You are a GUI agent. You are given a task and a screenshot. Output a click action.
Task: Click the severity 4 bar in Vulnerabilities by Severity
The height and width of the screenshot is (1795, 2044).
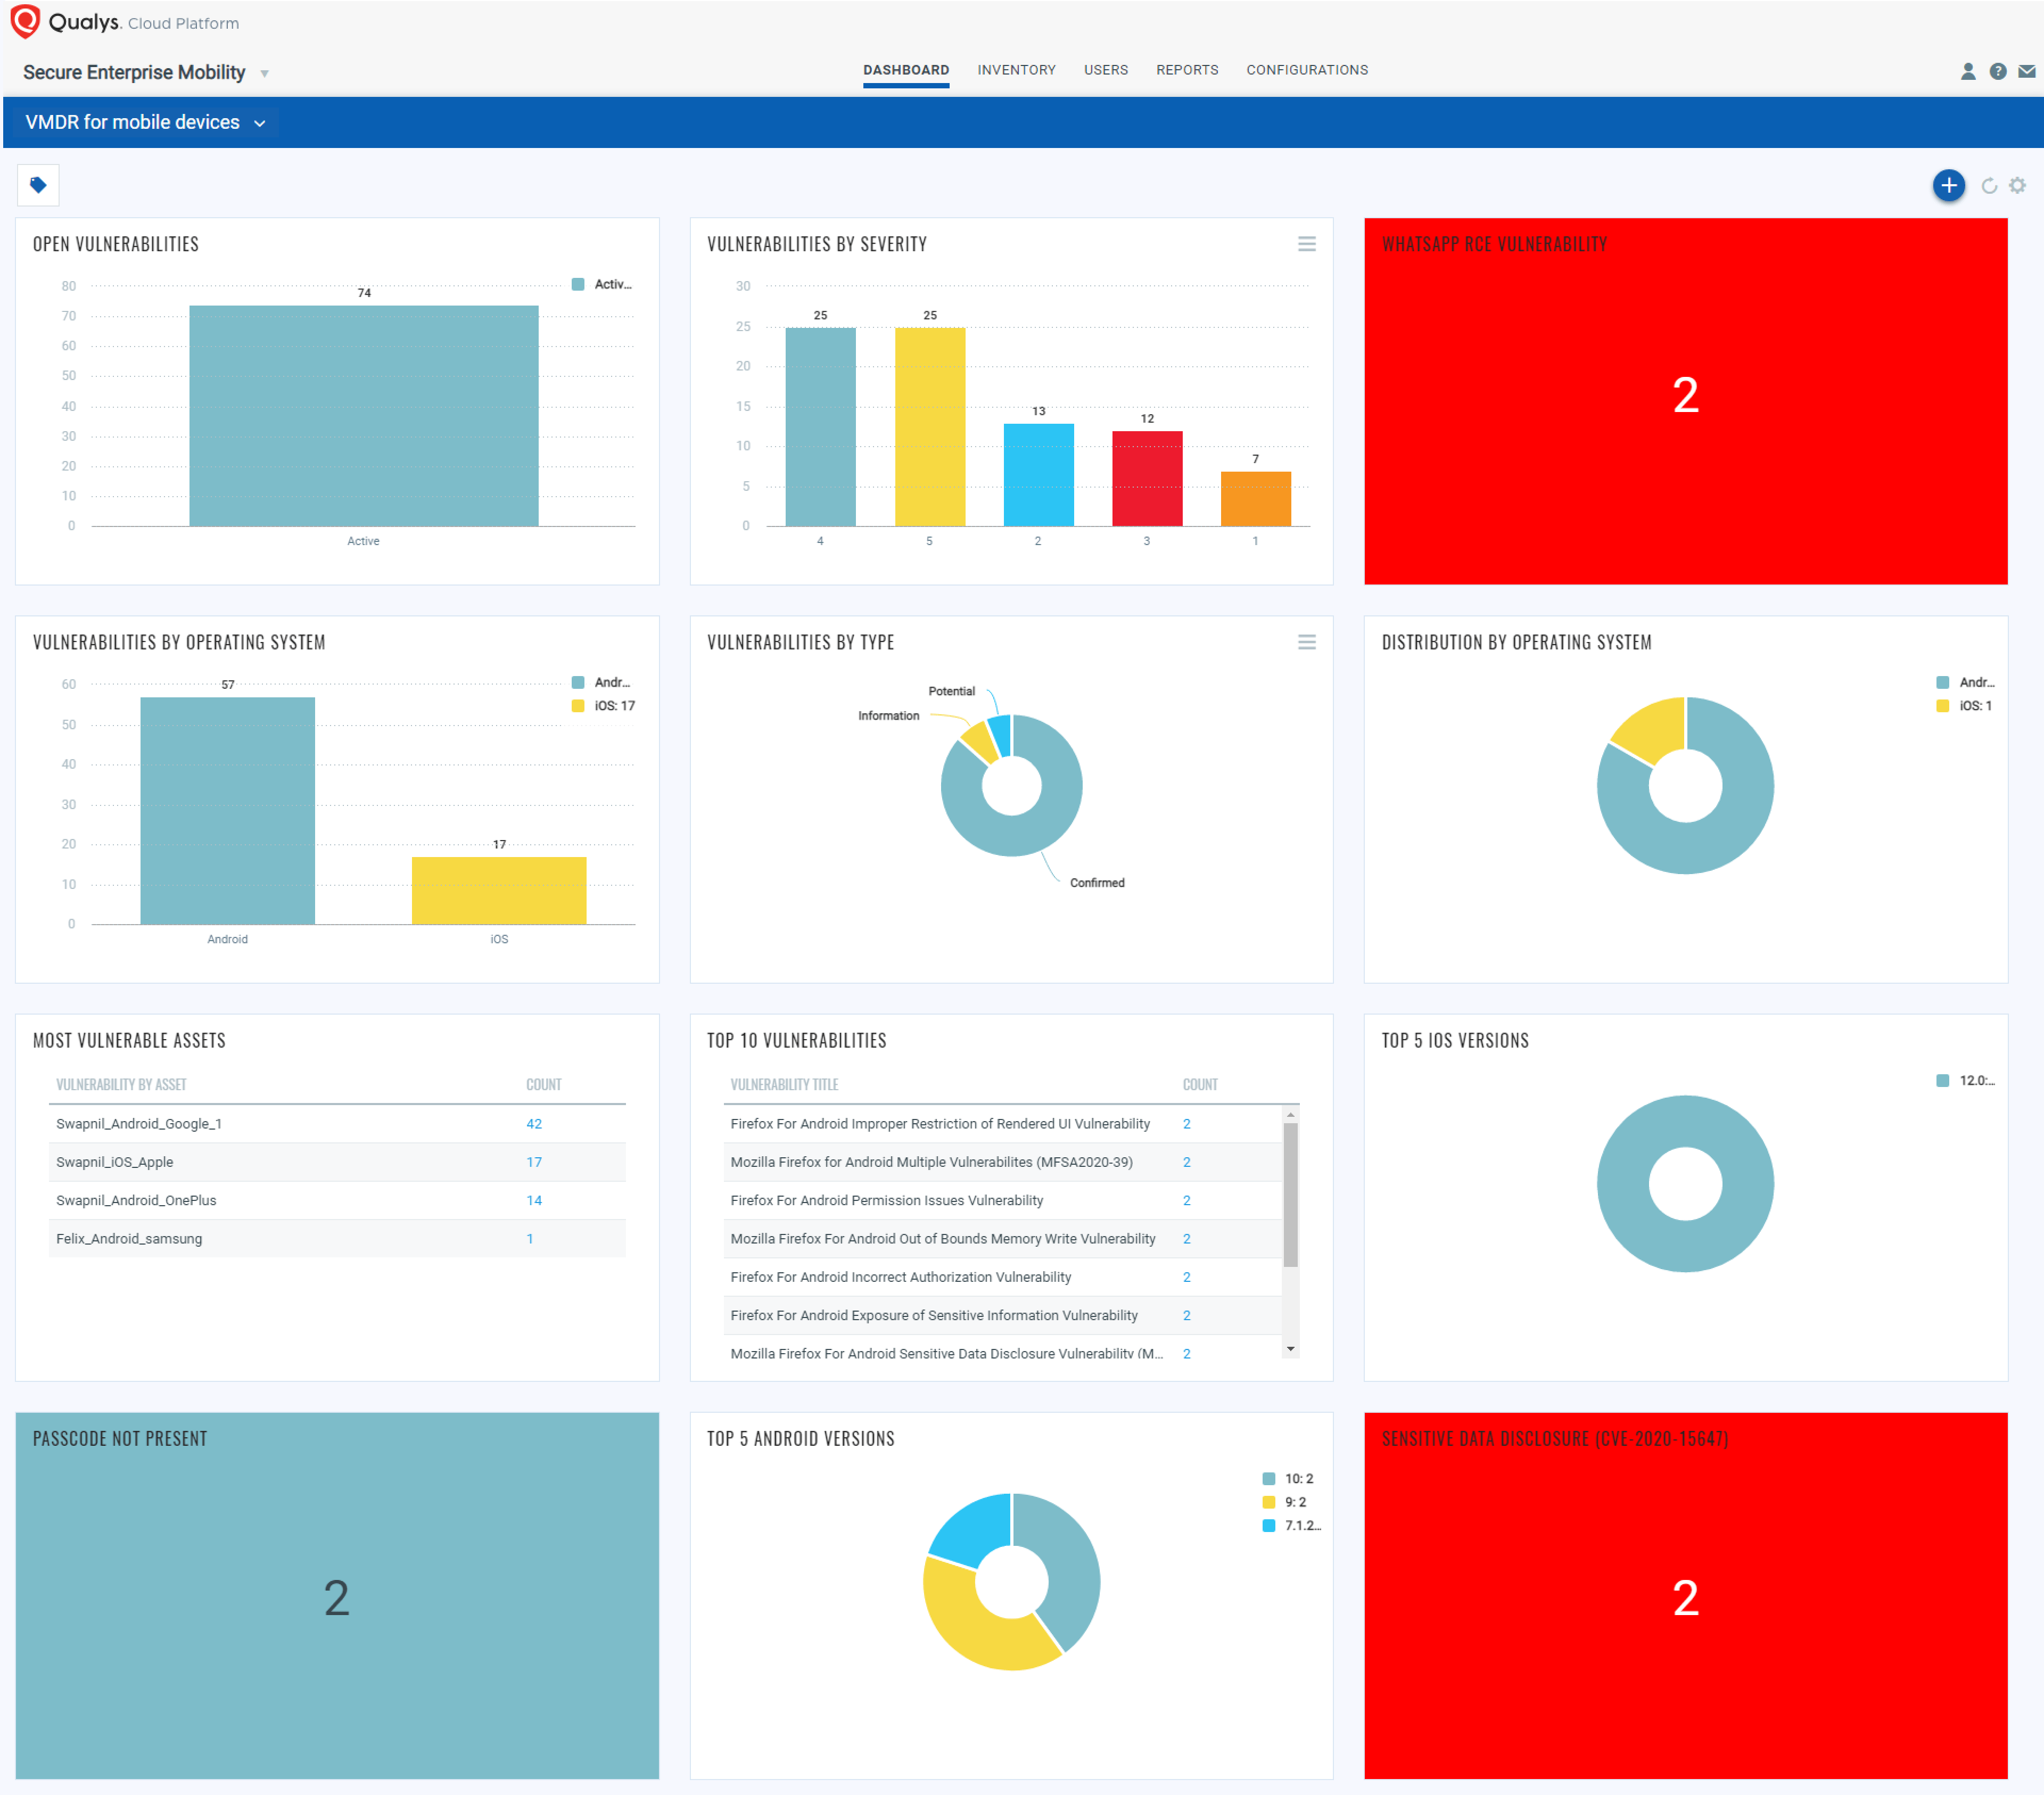(820, 427)
